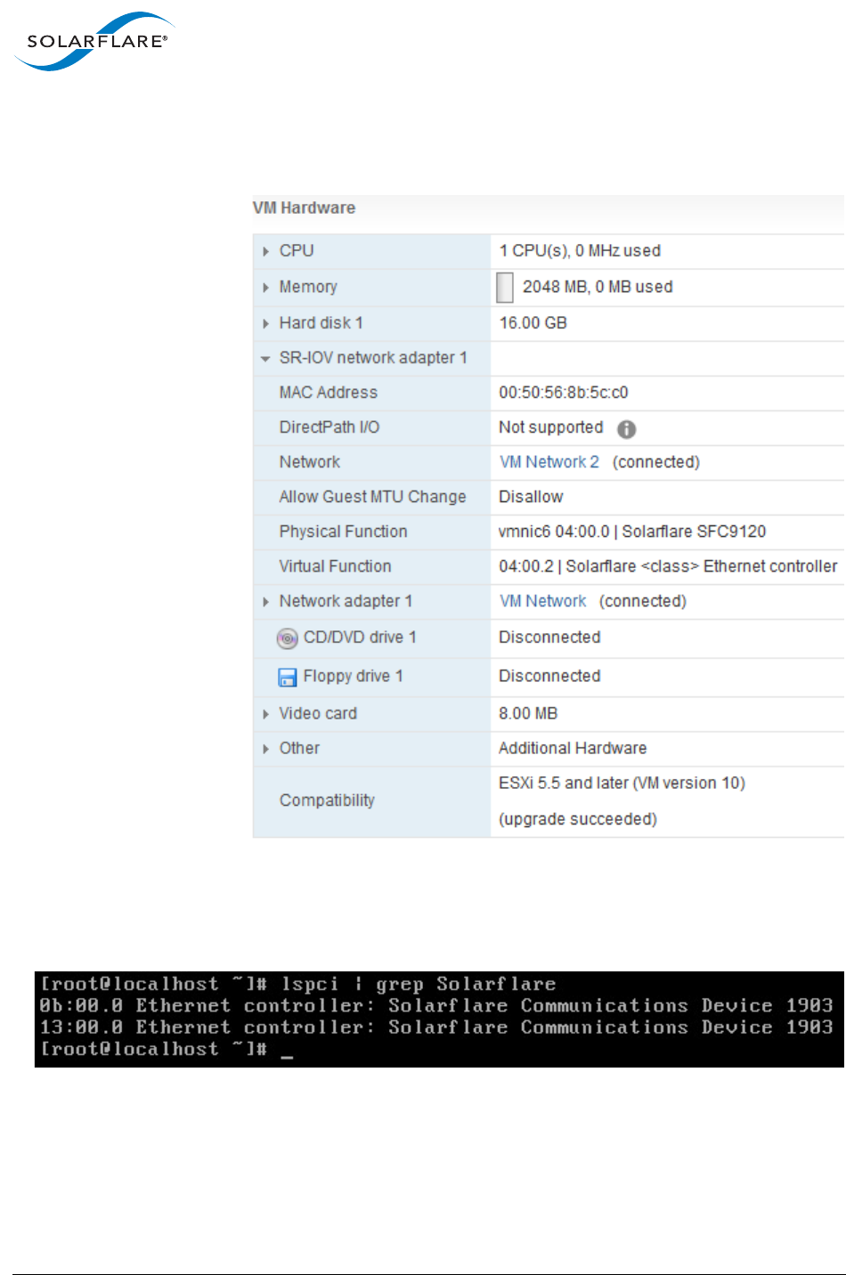
Task: Click the 'Additional Hardware' value
Action: click(573, 749)
